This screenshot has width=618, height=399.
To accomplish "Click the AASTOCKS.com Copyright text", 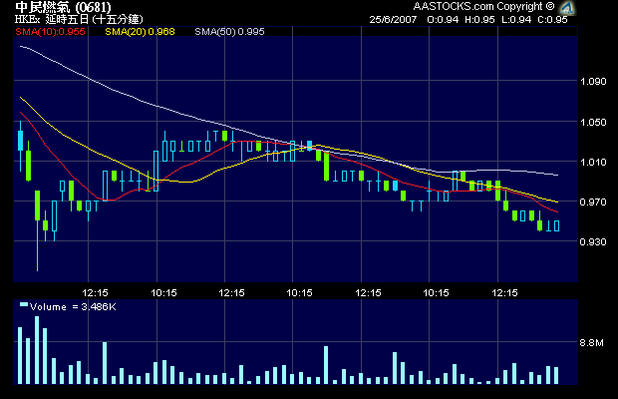I will click(x=483, y=7).
